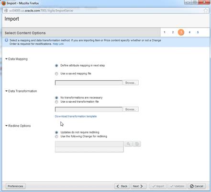The image size is (211, 192).
Task: Click the Validate button
Action: coord(177,186)
